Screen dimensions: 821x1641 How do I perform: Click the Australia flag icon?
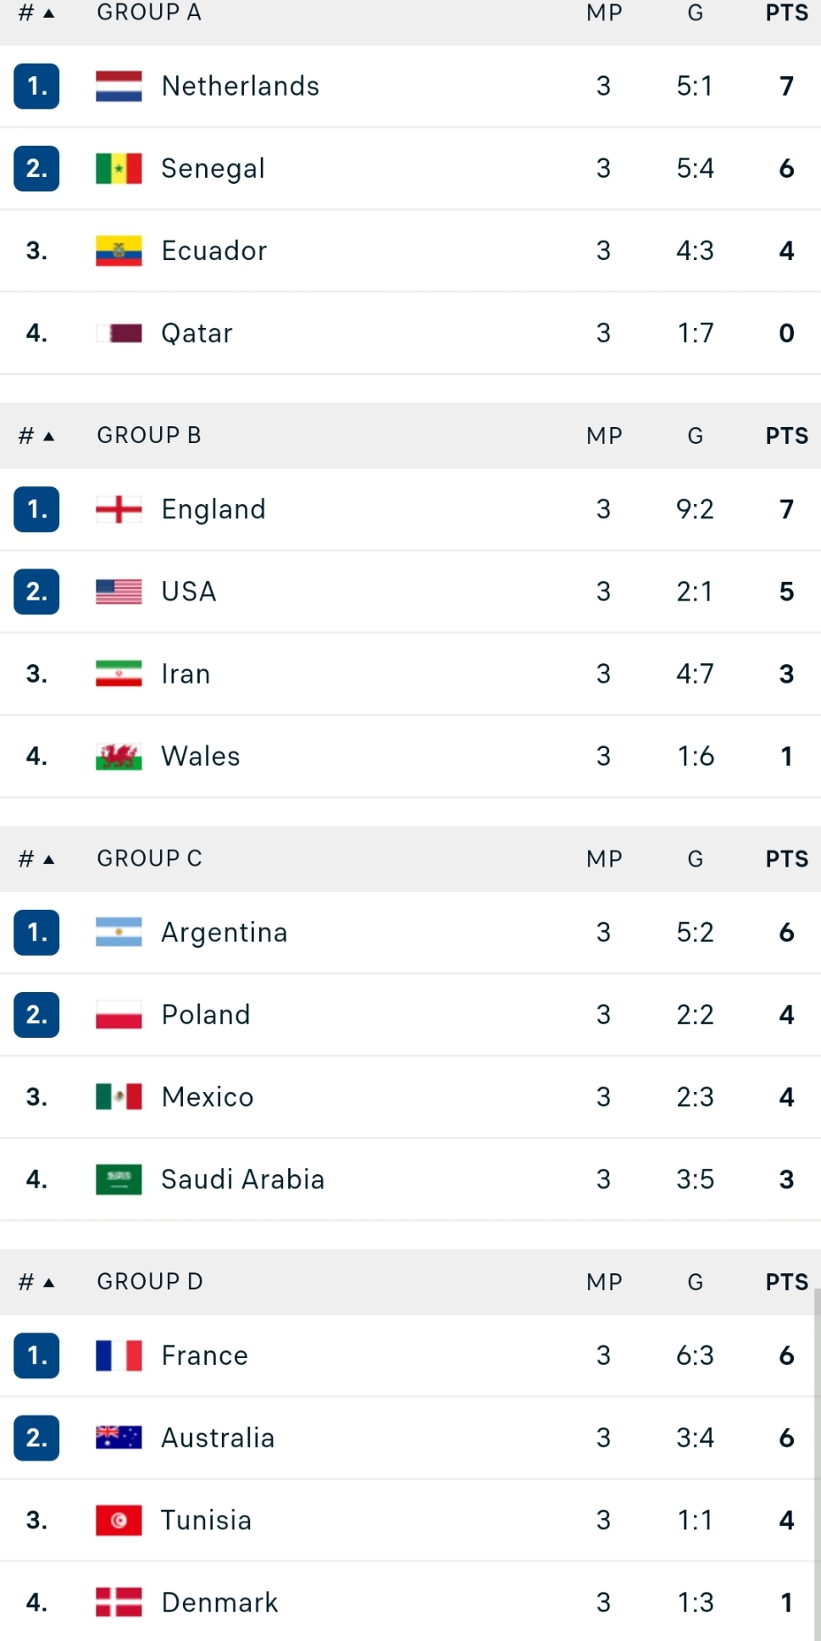point(119,1438)
